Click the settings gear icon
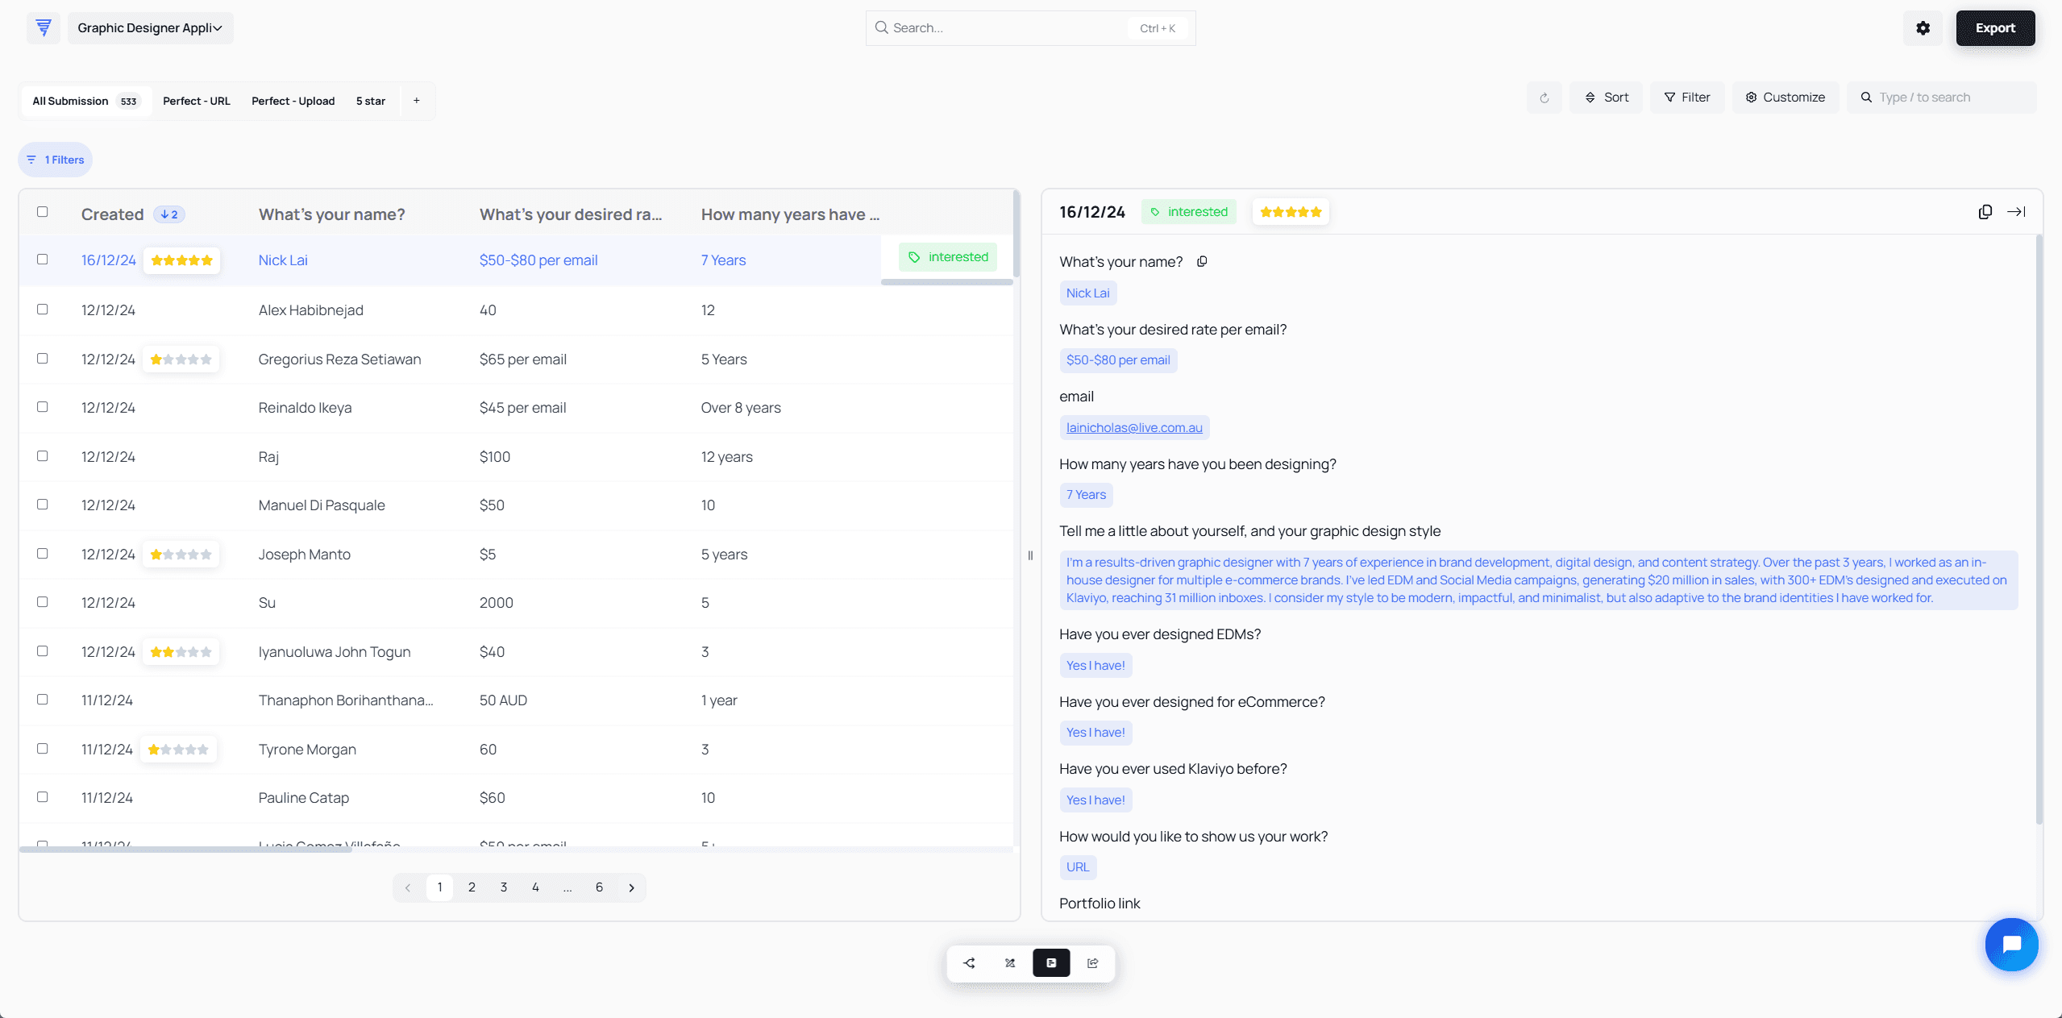This screenshot has width=2062, height=1018. pos(1923,28)
